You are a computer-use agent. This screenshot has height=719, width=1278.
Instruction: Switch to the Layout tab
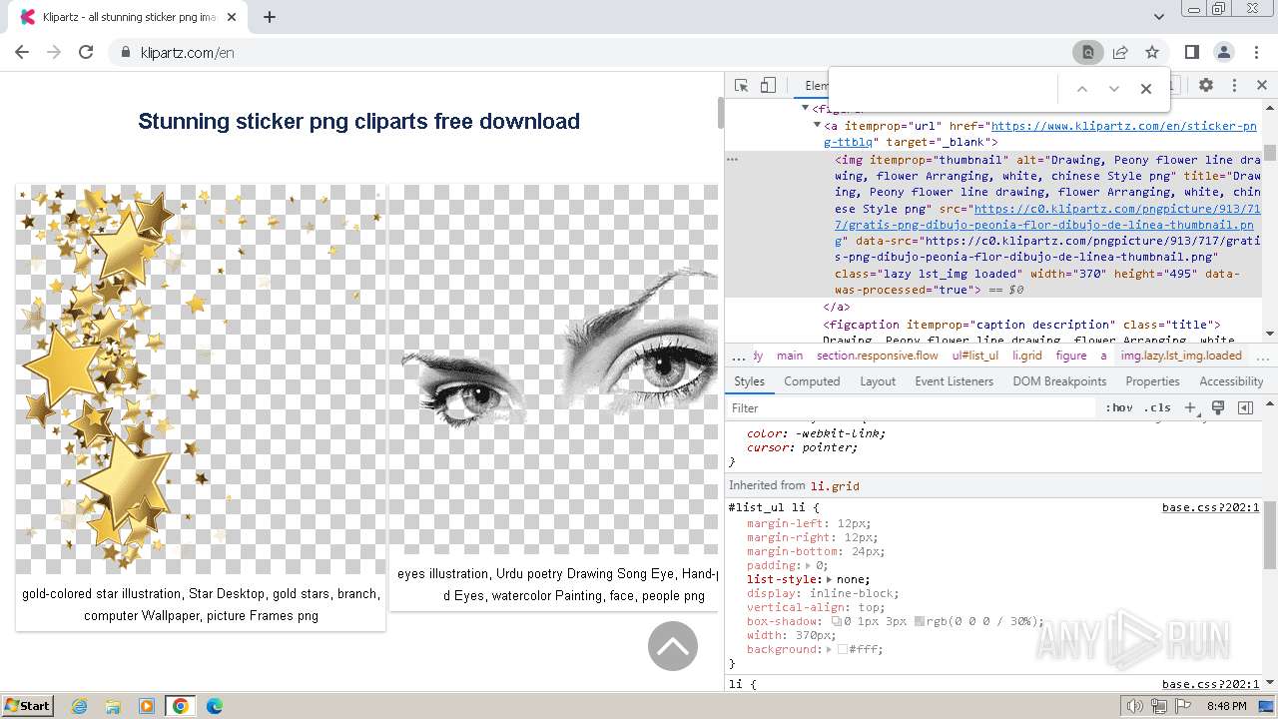[878, 381]
